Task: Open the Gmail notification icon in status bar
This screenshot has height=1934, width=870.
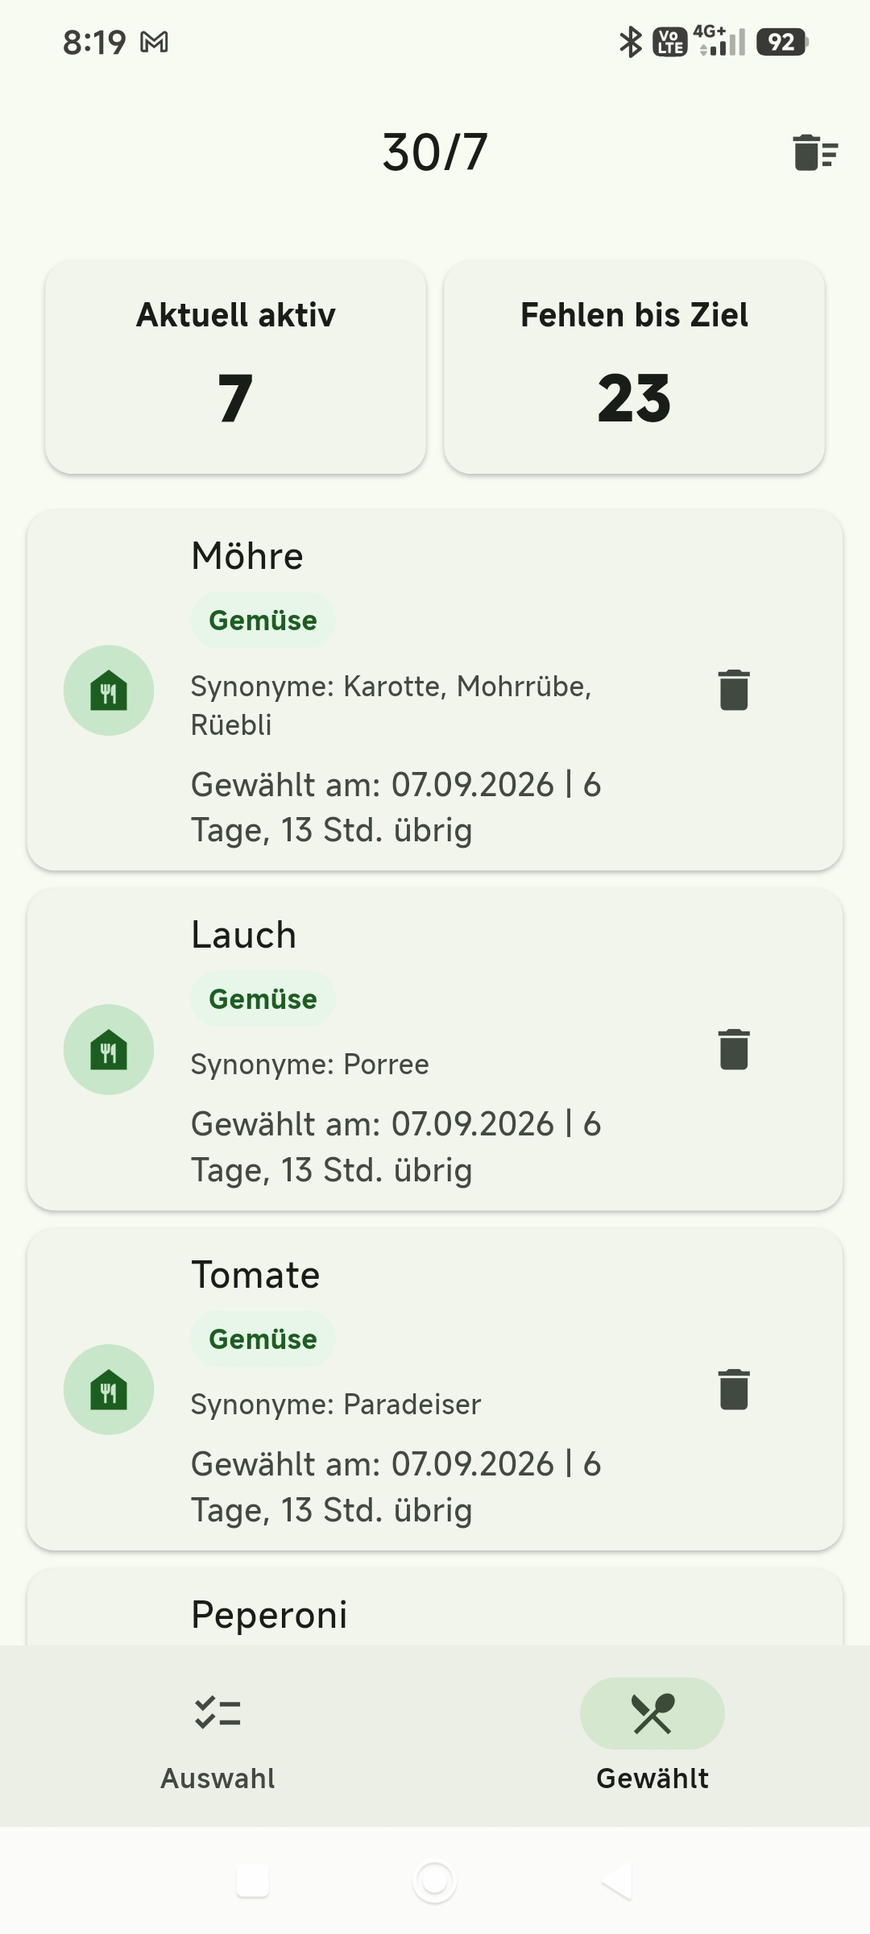Action: point(155,42)
